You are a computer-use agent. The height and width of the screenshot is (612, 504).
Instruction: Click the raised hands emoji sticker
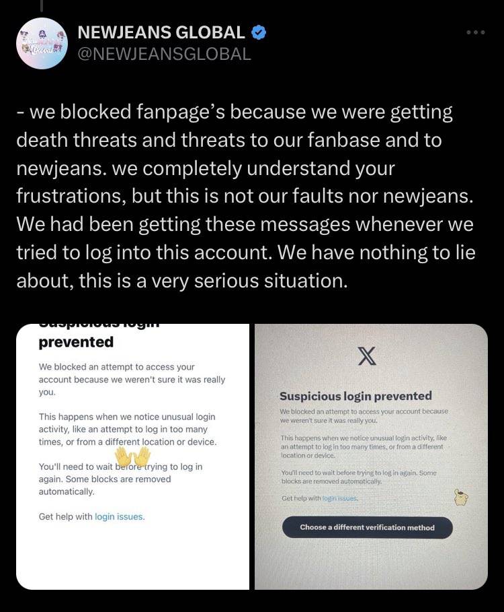point(132,456)
